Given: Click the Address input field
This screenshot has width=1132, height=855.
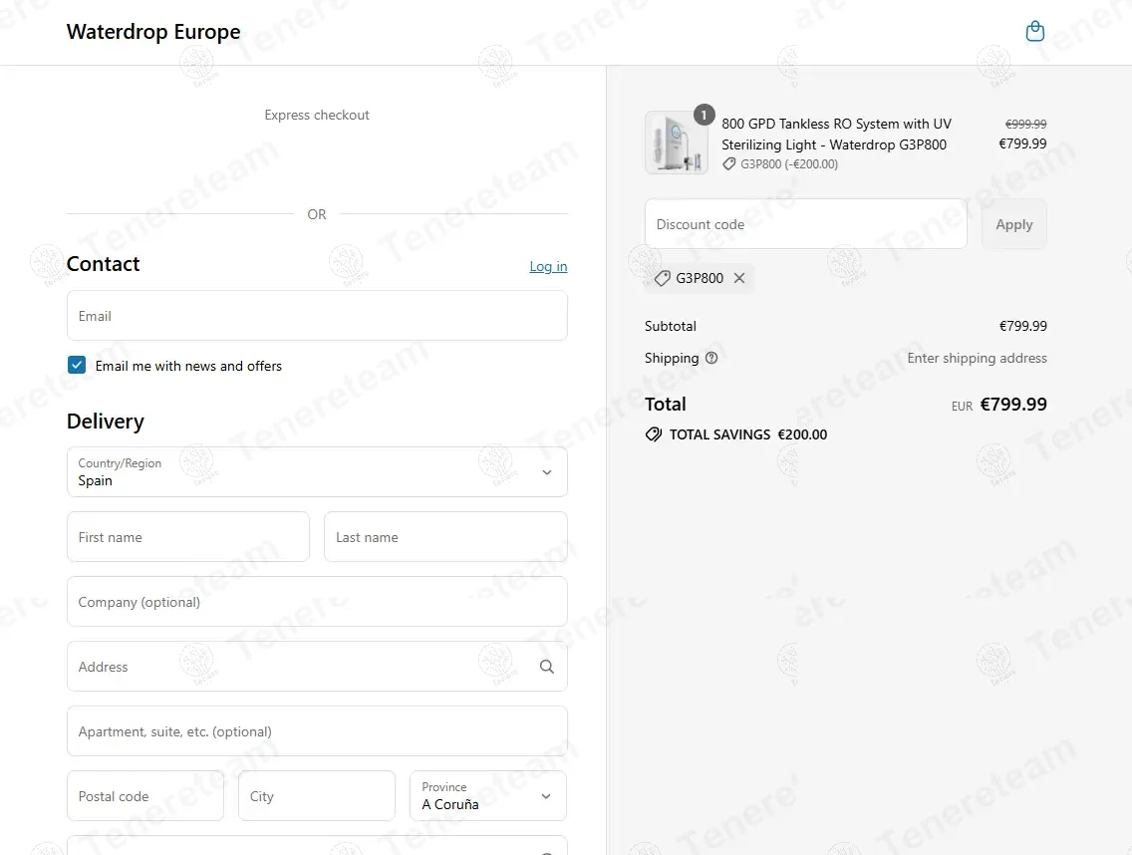Looking at the screenshot, I should 299,667.
